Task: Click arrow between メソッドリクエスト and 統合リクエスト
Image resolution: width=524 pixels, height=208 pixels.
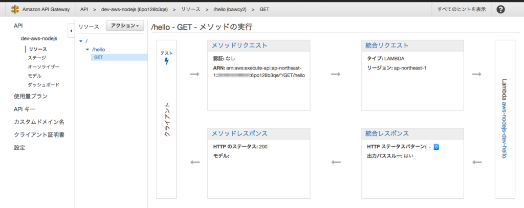Action: pos(335,74)
